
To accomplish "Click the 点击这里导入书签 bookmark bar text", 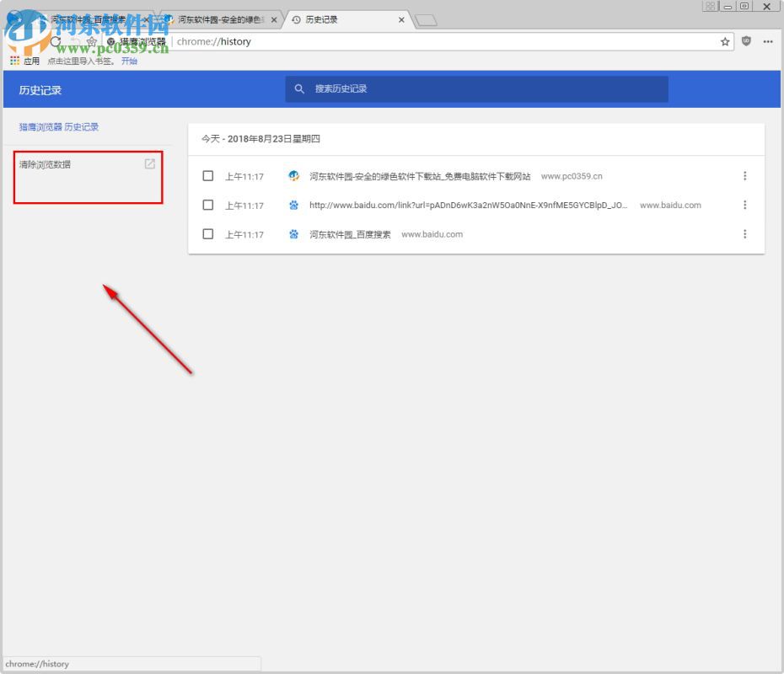I will tap(81, 61).
